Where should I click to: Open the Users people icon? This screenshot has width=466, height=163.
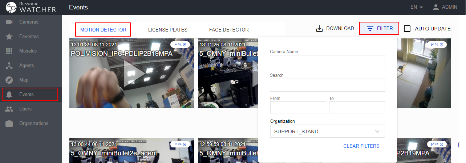pyautogui.click(x=9, y=109)
